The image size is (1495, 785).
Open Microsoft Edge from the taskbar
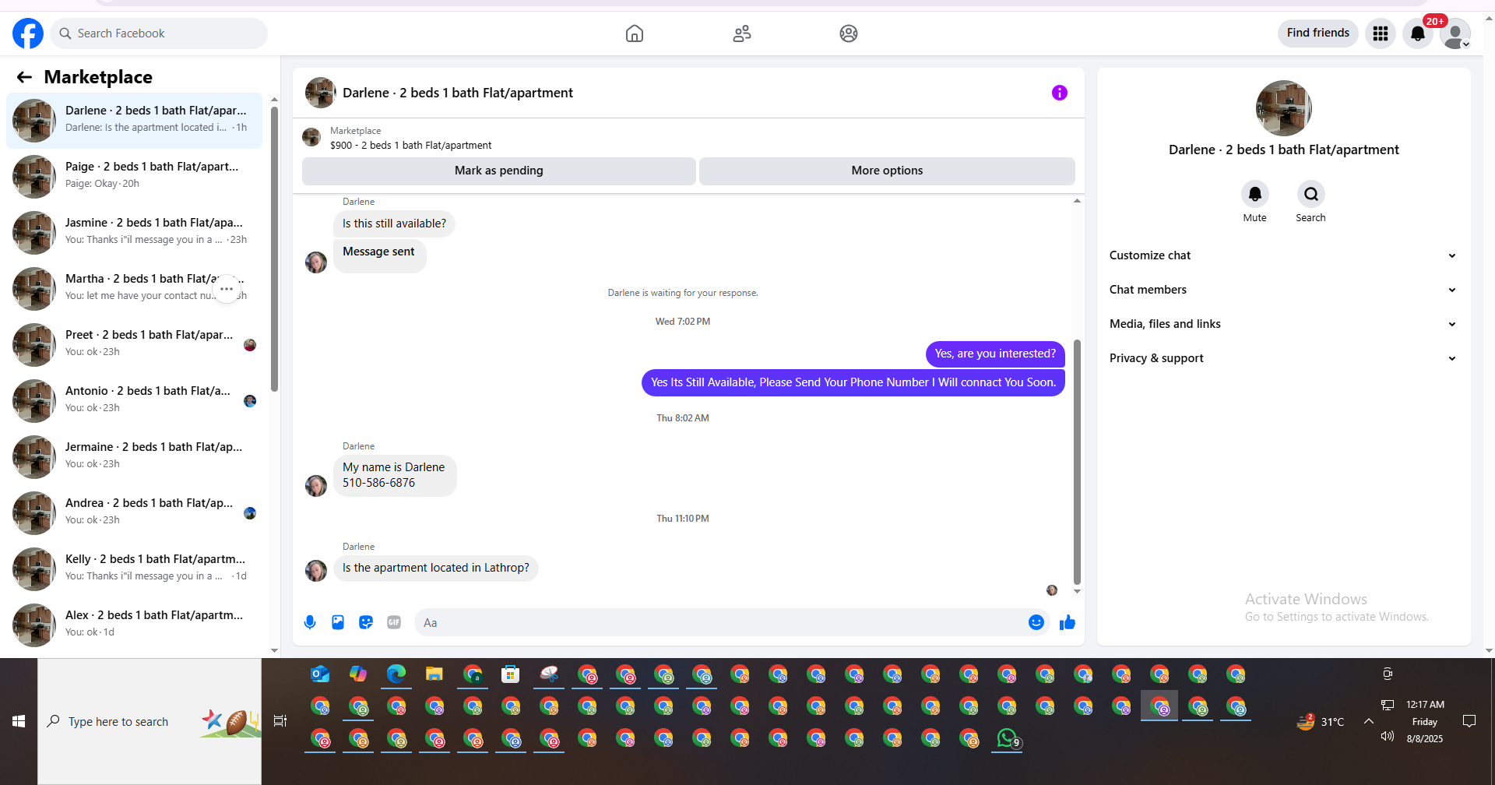pyautogui.click(x=396, y=674)
